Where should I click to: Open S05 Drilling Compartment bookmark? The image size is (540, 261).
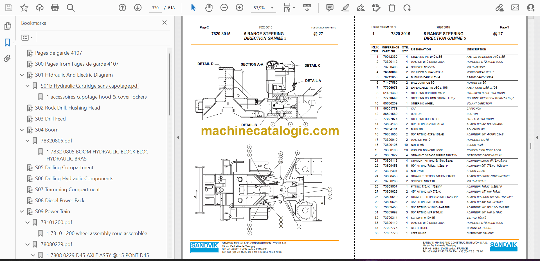coord(64,168)
